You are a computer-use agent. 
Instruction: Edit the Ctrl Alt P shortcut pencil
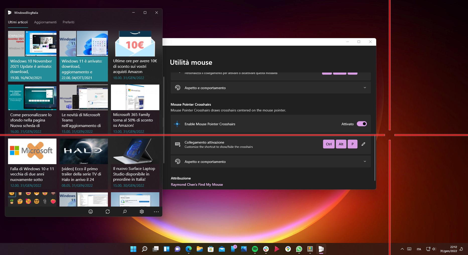[x=363, y=144]
